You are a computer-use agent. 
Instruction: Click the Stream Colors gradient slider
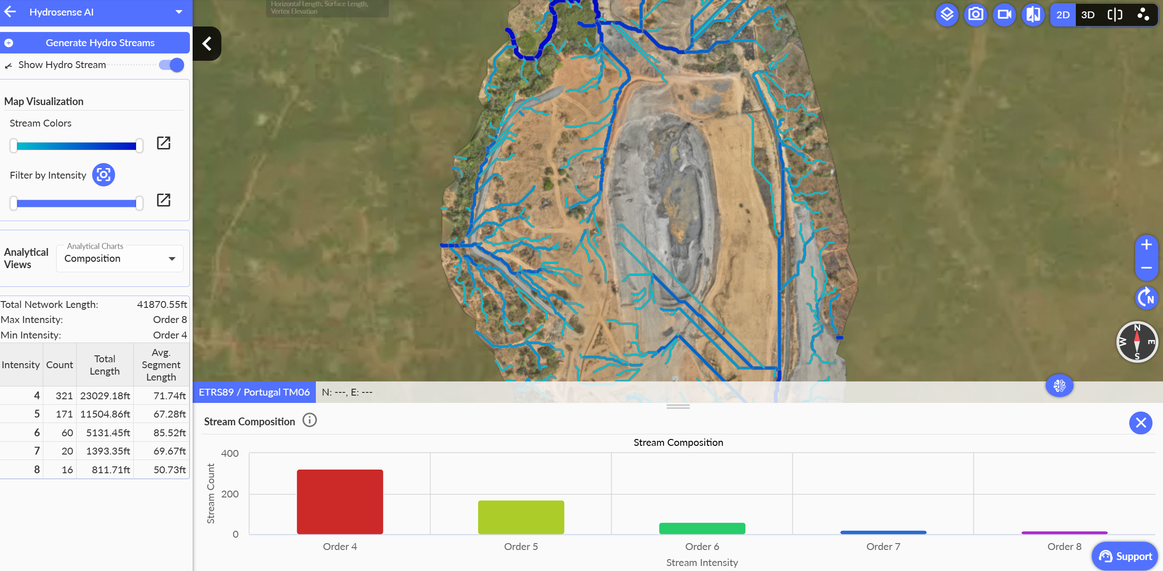(x=76, y=146)
